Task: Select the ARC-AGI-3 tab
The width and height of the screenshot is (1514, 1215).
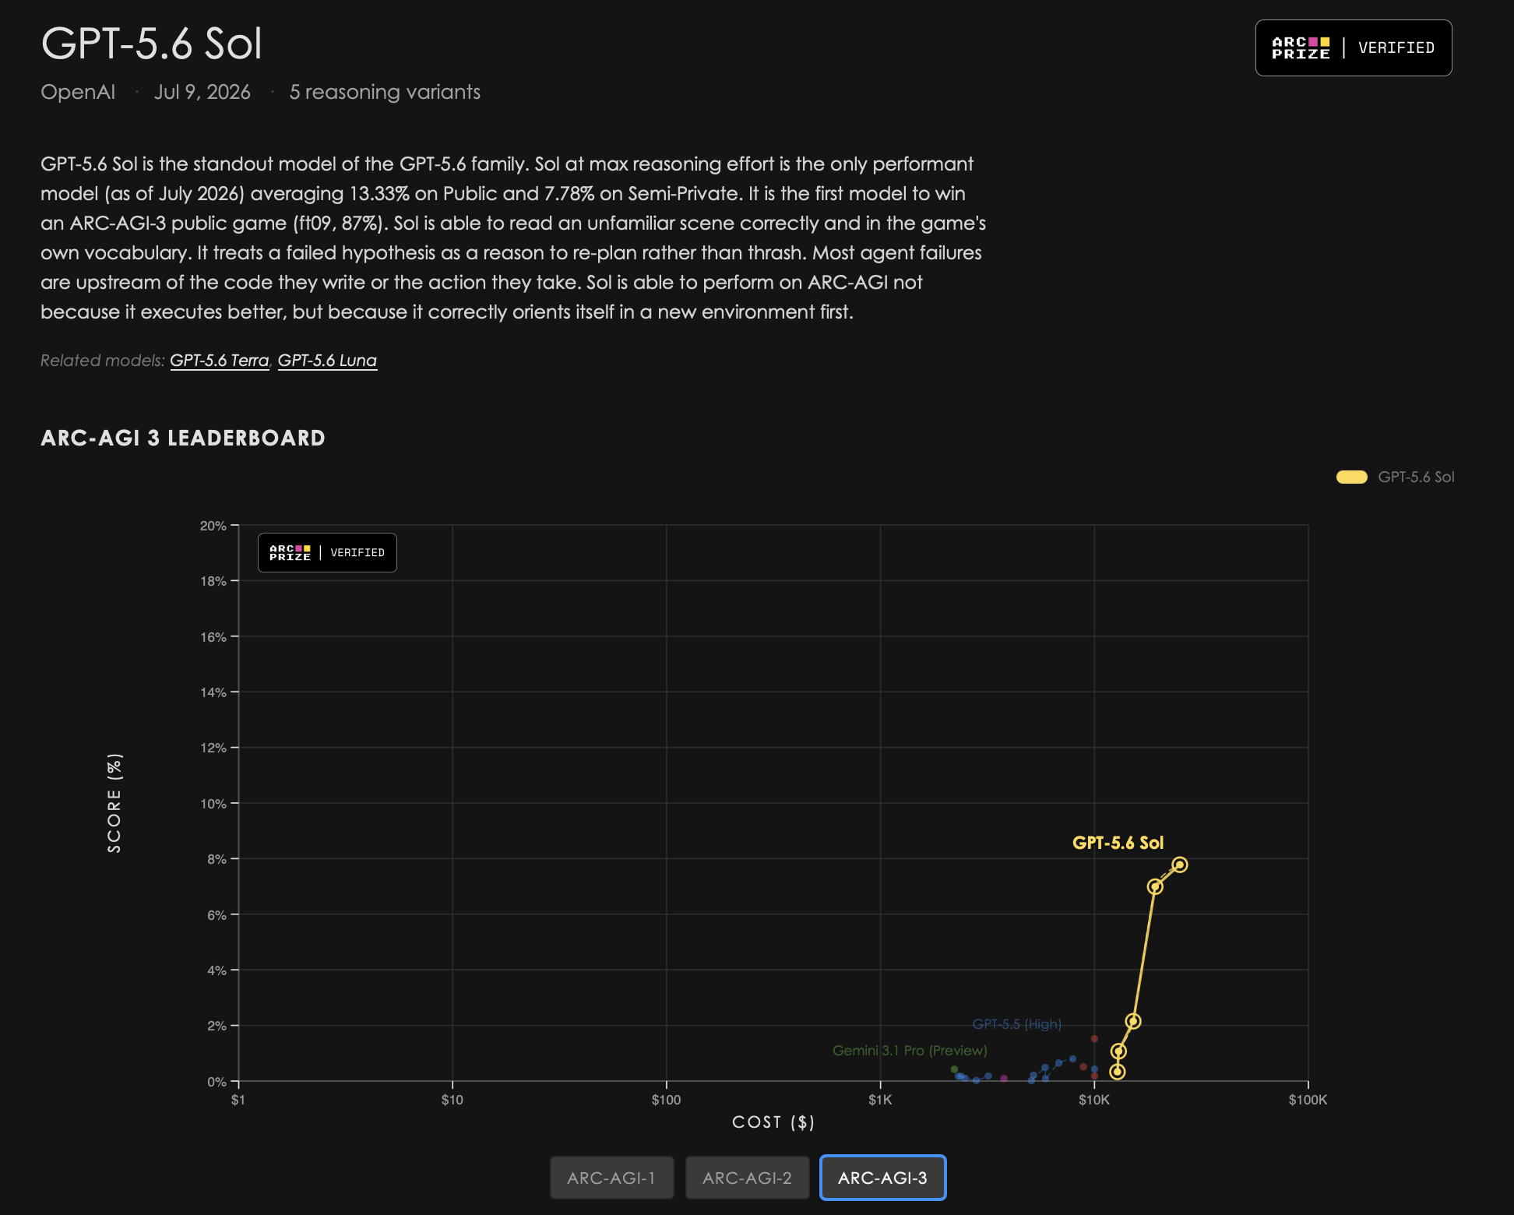Action: (x=882, y=1178)
